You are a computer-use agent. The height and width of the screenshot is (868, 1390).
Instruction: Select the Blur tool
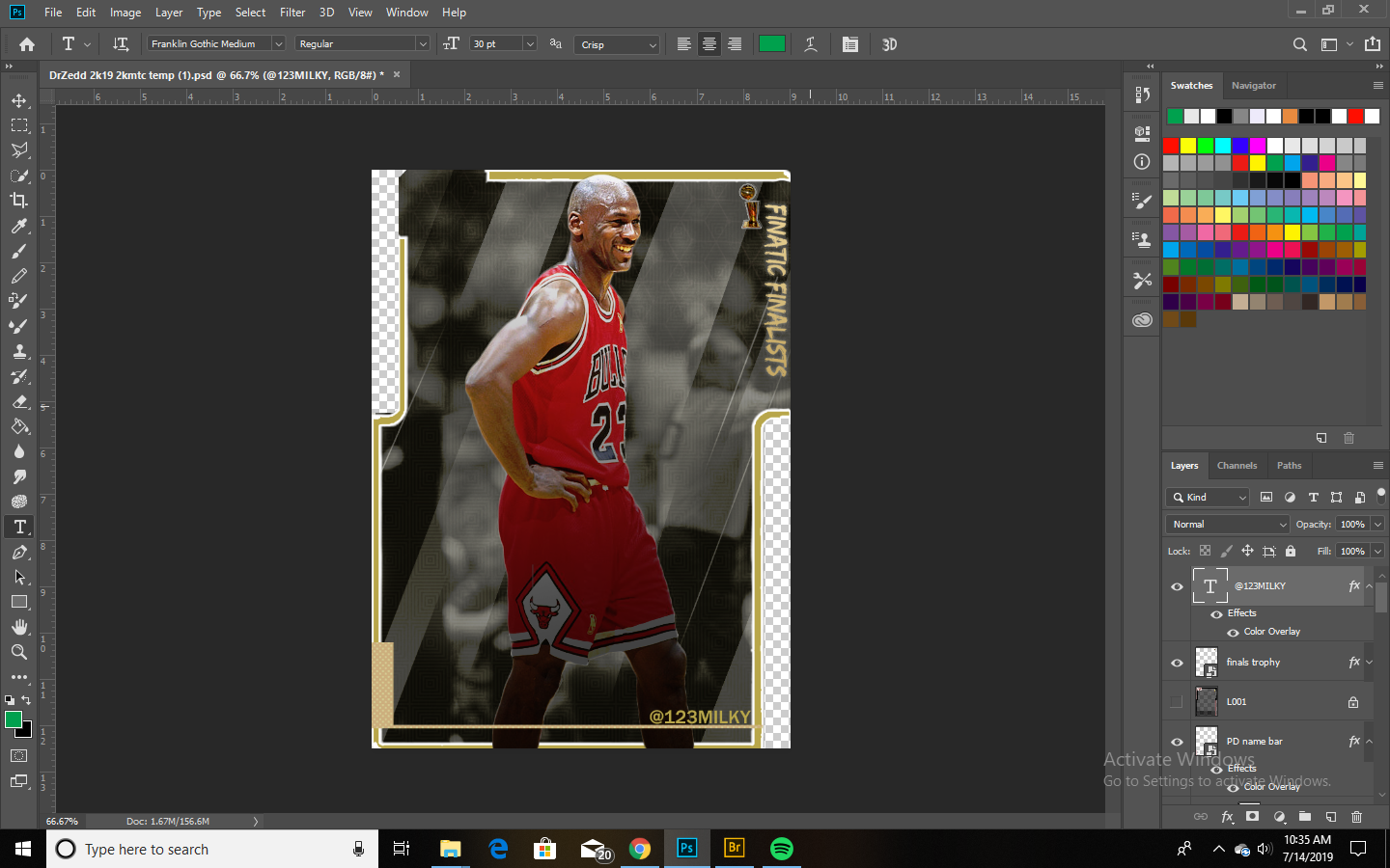[19, 451]
